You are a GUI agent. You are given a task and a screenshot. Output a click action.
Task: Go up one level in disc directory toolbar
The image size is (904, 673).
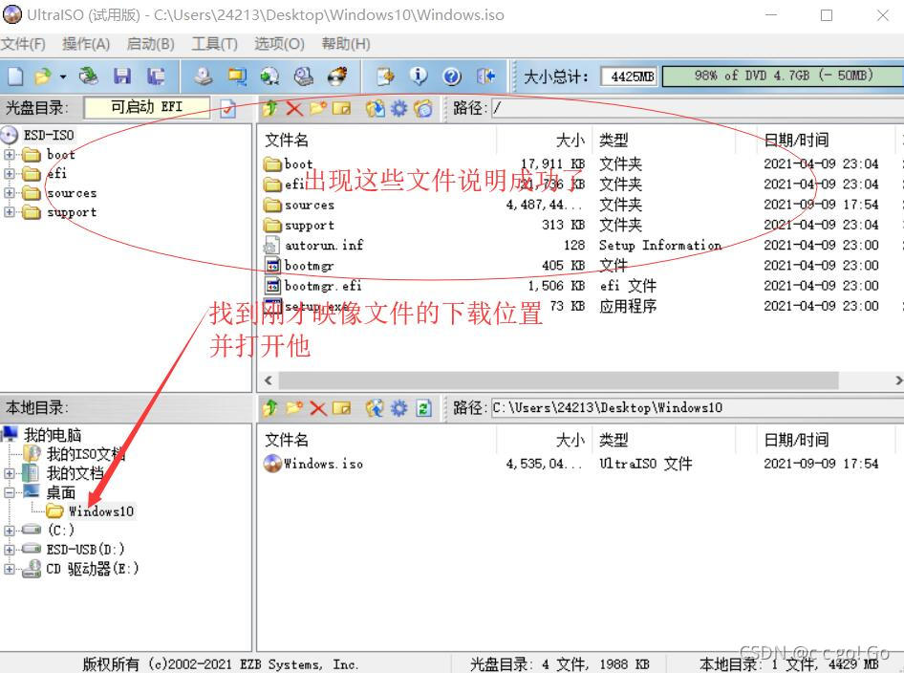click(x=269, y=108)
